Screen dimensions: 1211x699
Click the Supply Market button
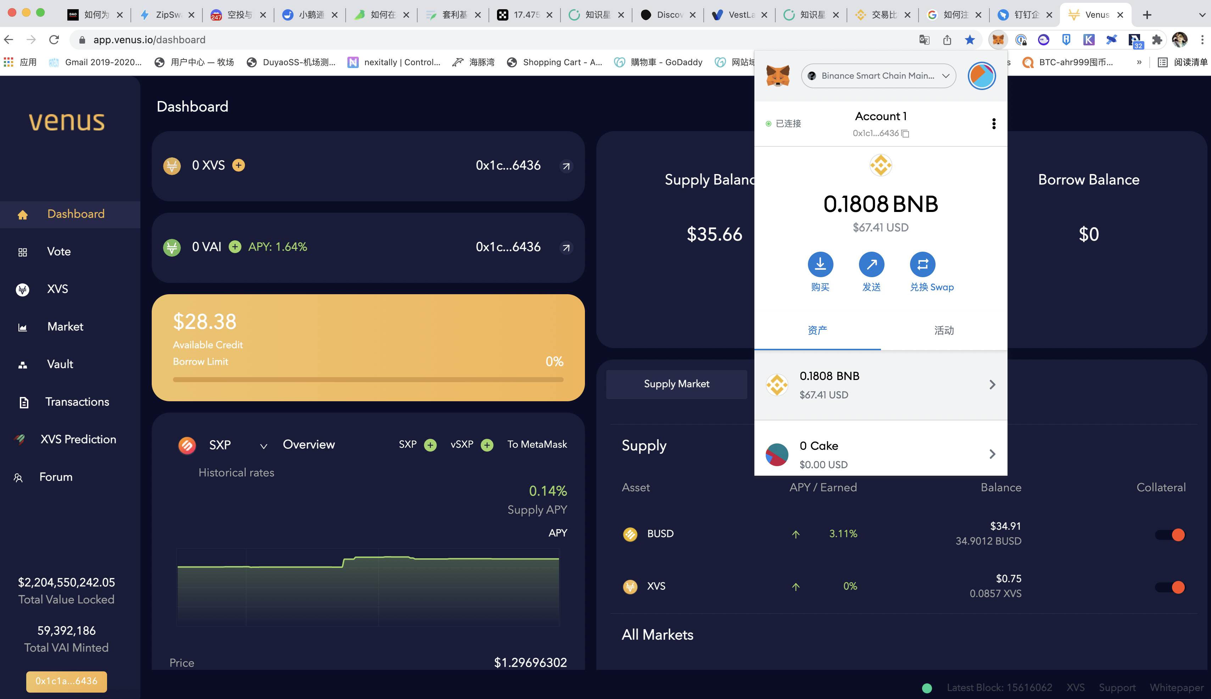pyautogui.click(x=676, y=384)
